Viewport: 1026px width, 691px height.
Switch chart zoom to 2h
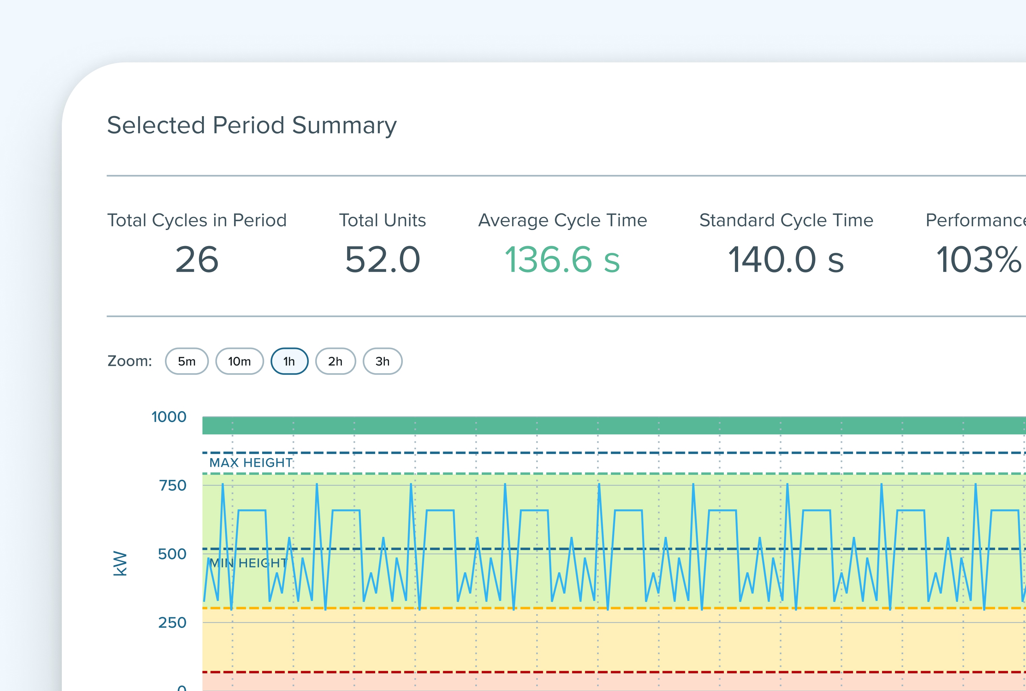click(335, 361)
